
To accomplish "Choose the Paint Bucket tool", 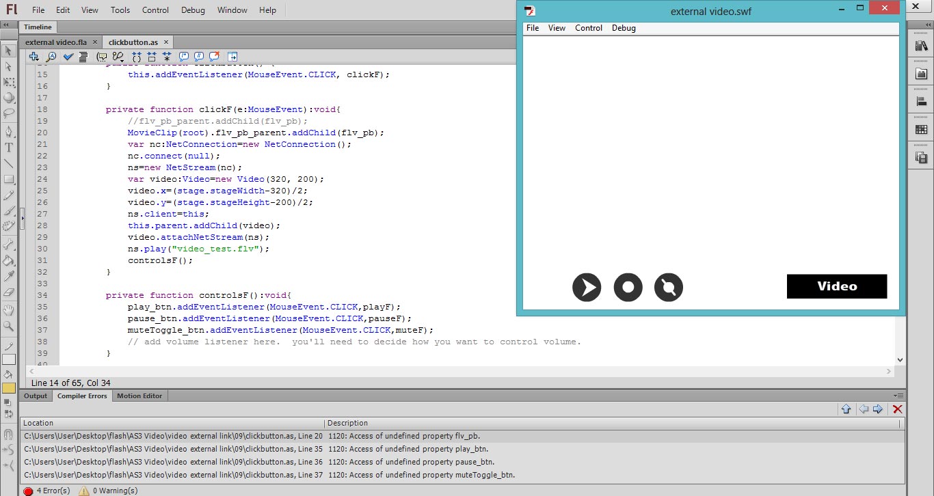I will tap(9, 260).
